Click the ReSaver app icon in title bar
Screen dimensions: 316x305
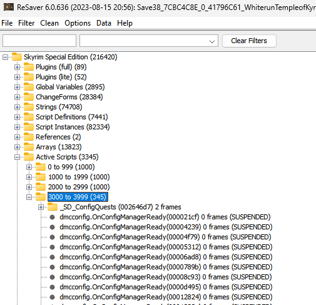click(9, 7)
